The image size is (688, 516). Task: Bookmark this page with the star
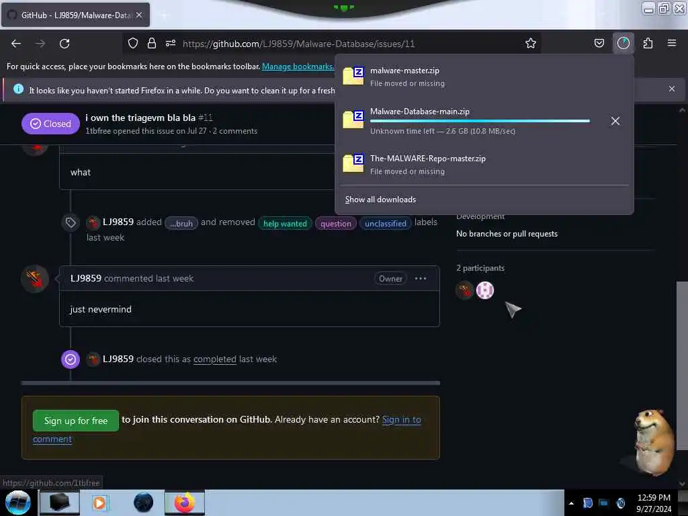click(x=531, y=43)
